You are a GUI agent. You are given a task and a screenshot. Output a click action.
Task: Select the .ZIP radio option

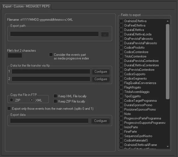[x=12, y=100]
